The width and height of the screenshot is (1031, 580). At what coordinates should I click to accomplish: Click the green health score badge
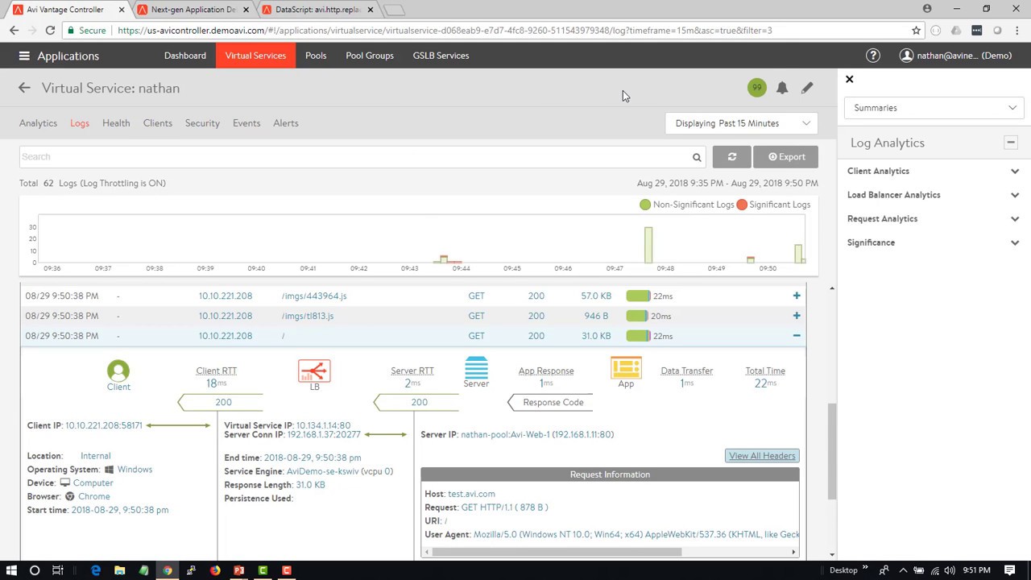(x=756, y=88)
